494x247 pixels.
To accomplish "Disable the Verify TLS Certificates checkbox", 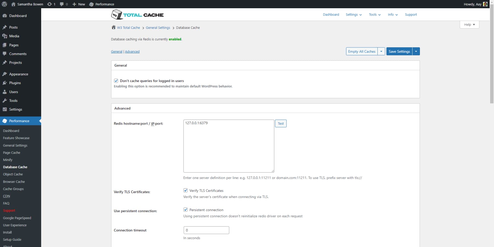I will [x=186, y=190].
